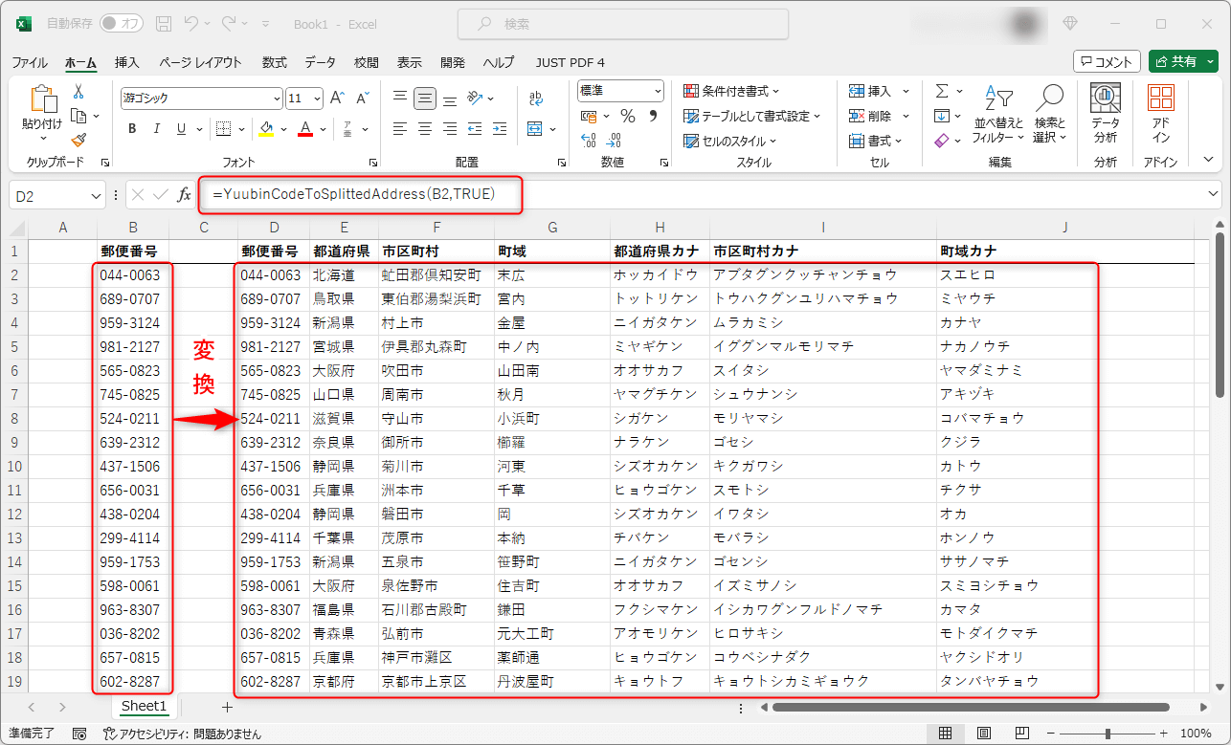Open テーブルとして書式設定 menu
This screenshot has height=745, width=1231.
coord(752,116)
